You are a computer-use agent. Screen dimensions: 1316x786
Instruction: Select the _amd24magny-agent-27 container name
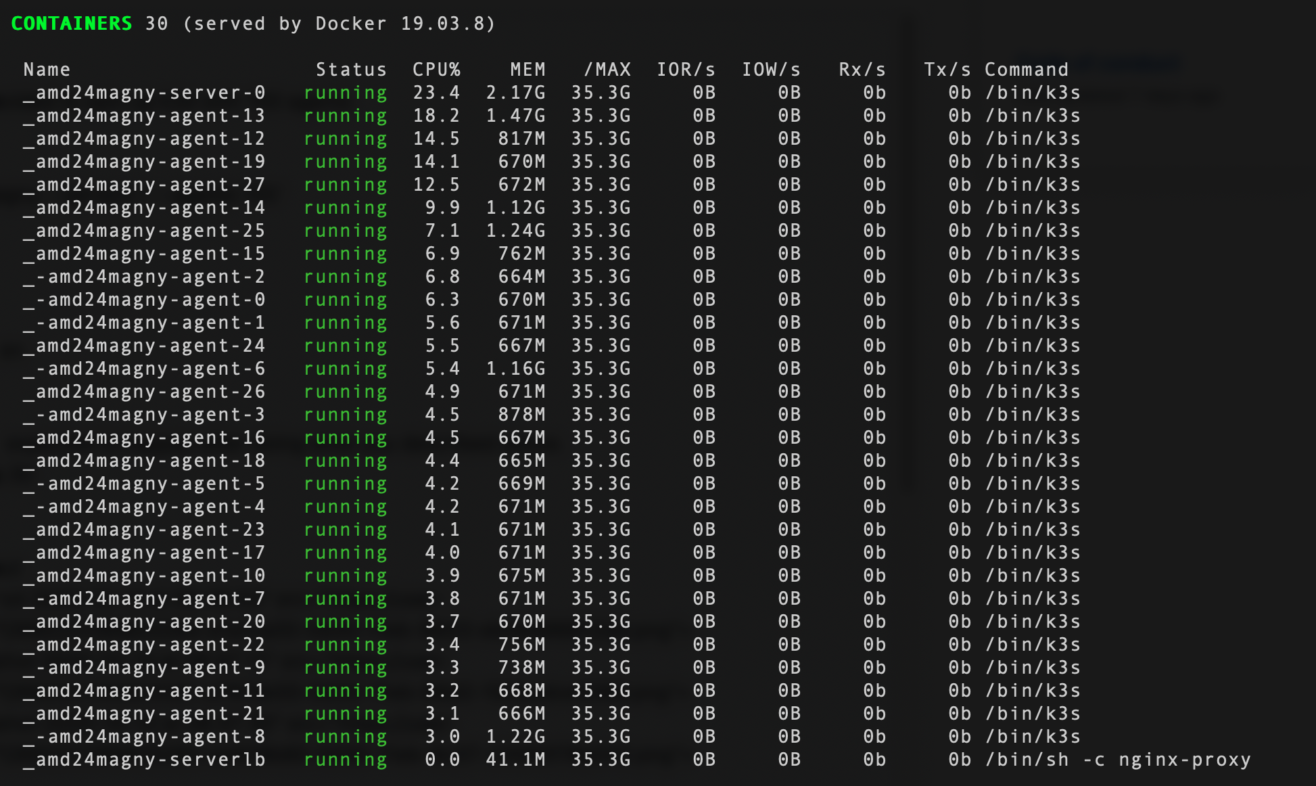(145, 185)
